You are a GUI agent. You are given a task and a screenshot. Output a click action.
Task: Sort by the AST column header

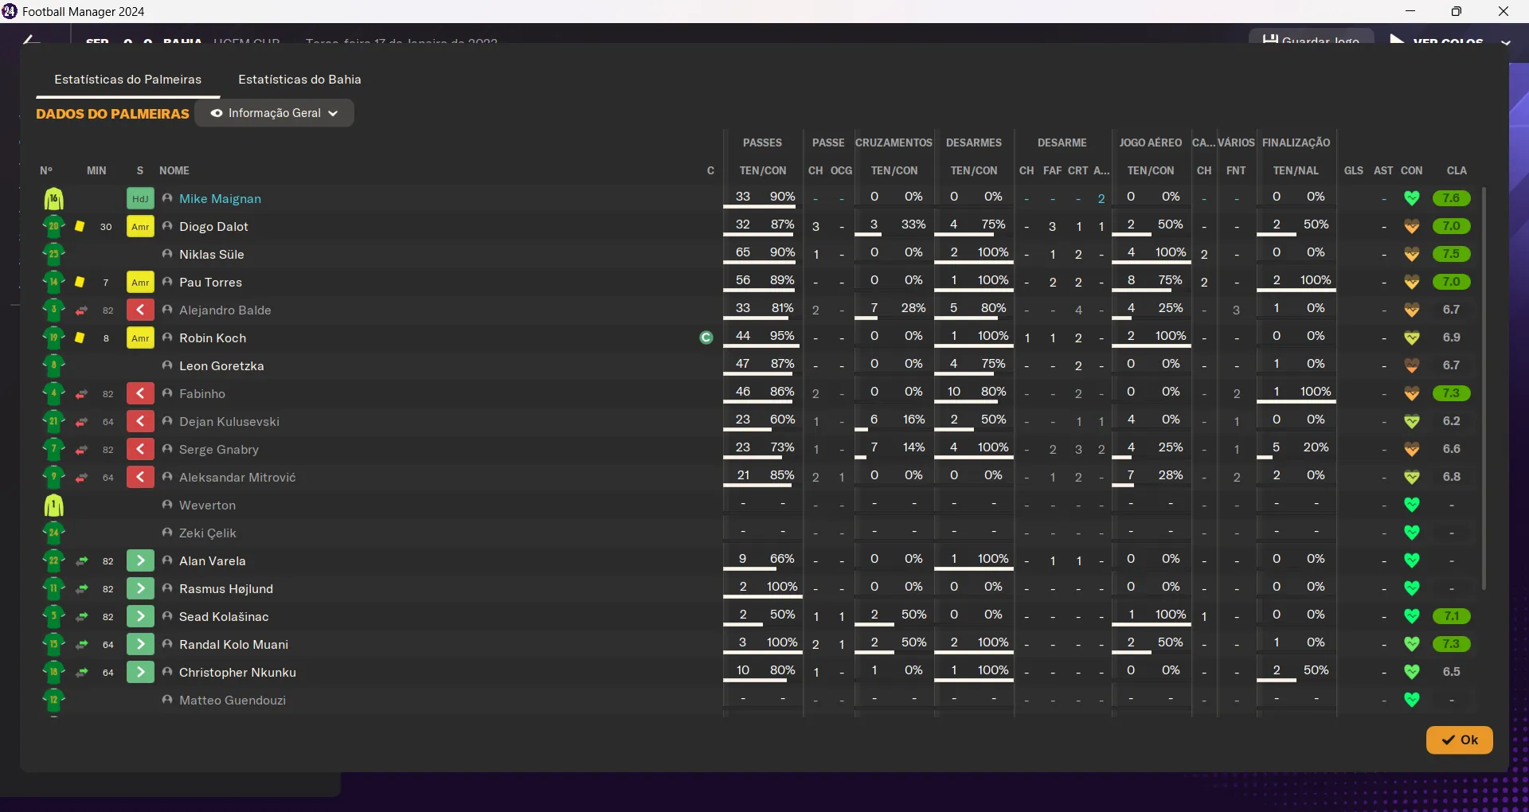pos(1383,170)
